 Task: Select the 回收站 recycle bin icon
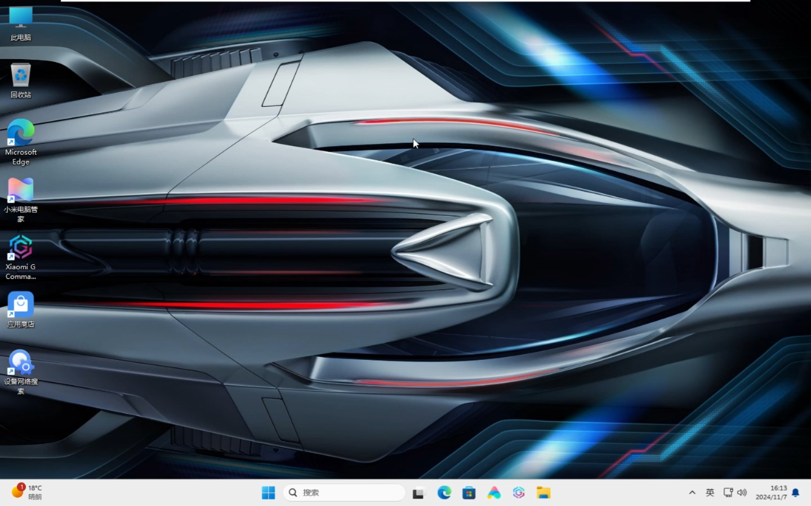point(21,80)
